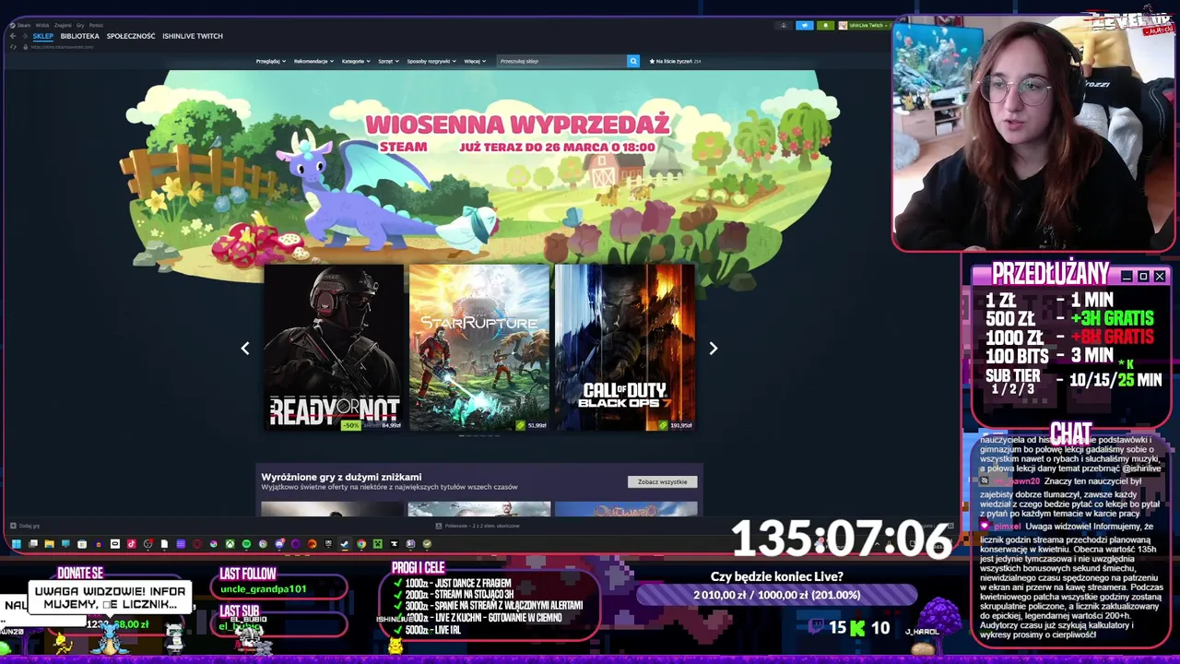Expand the Przeglądaj dropdown
Screen dimensions: 1180x664
269,61
